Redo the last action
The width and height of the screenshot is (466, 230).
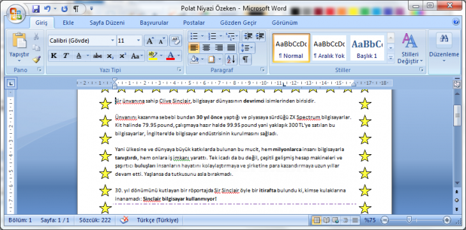click(64, 9)
